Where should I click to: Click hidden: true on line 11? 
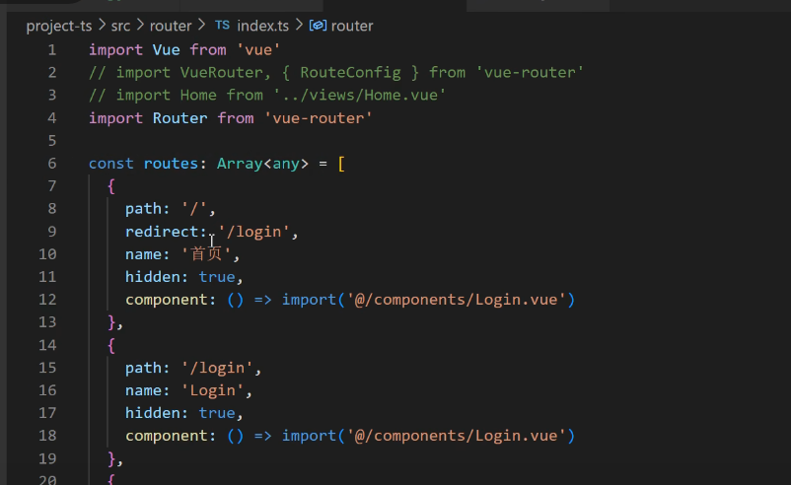click(180, 277)
